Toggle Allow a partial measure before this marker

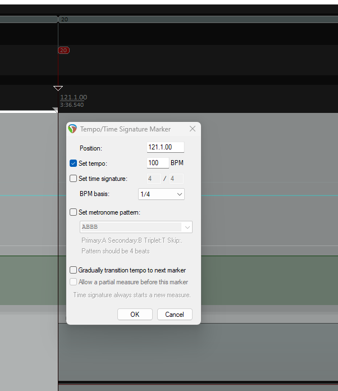[73, 282]
